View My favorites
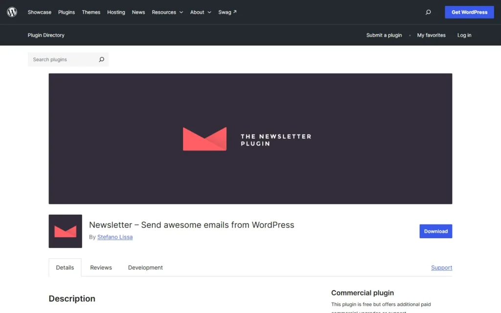Viewport: 501px width, 313px height. 431,35
